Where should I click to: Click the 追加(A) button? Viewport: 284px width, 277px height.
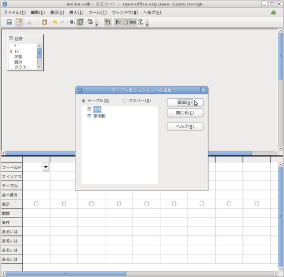tap(185, 103)
